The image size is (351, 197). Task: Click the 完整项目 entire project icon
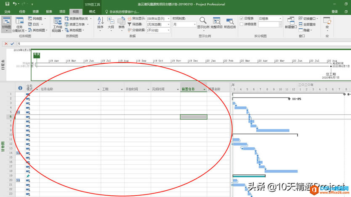216,21
